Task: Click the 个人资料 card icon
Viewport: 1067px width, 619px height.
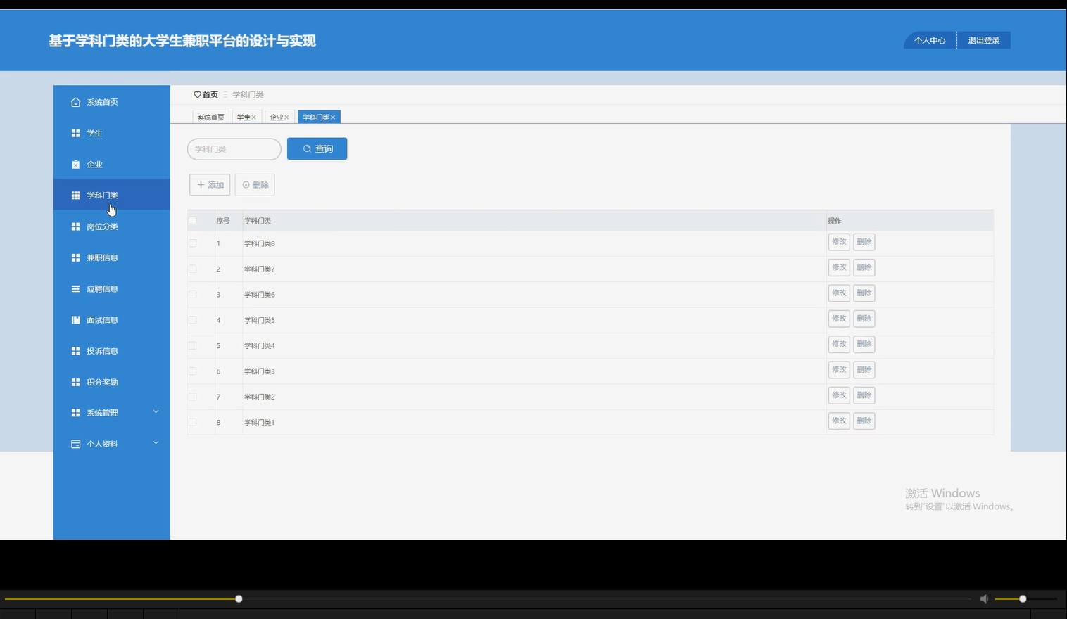Action: (75, 444)
